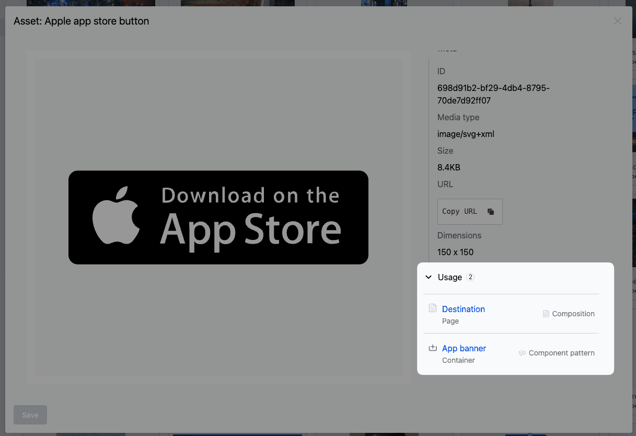Click the 150 x 150 dimensions value

tap(455, 252)
